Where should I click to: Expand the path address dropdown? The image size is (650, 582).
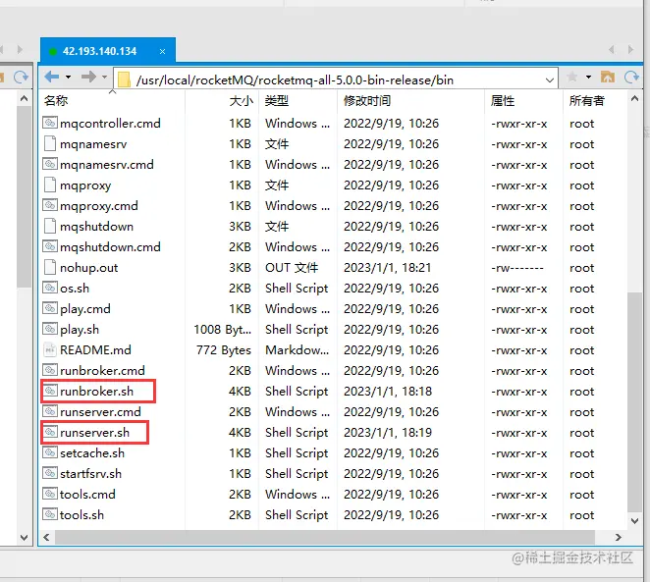tap(550, 79)
